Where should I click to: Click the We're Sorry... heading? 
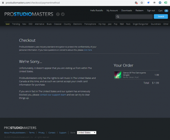[31, 62]
